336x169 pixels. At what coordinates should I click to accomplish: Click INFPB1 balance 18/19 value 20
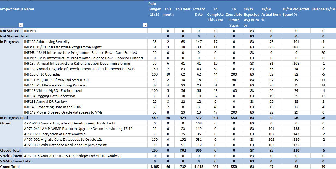coord(323,52)
